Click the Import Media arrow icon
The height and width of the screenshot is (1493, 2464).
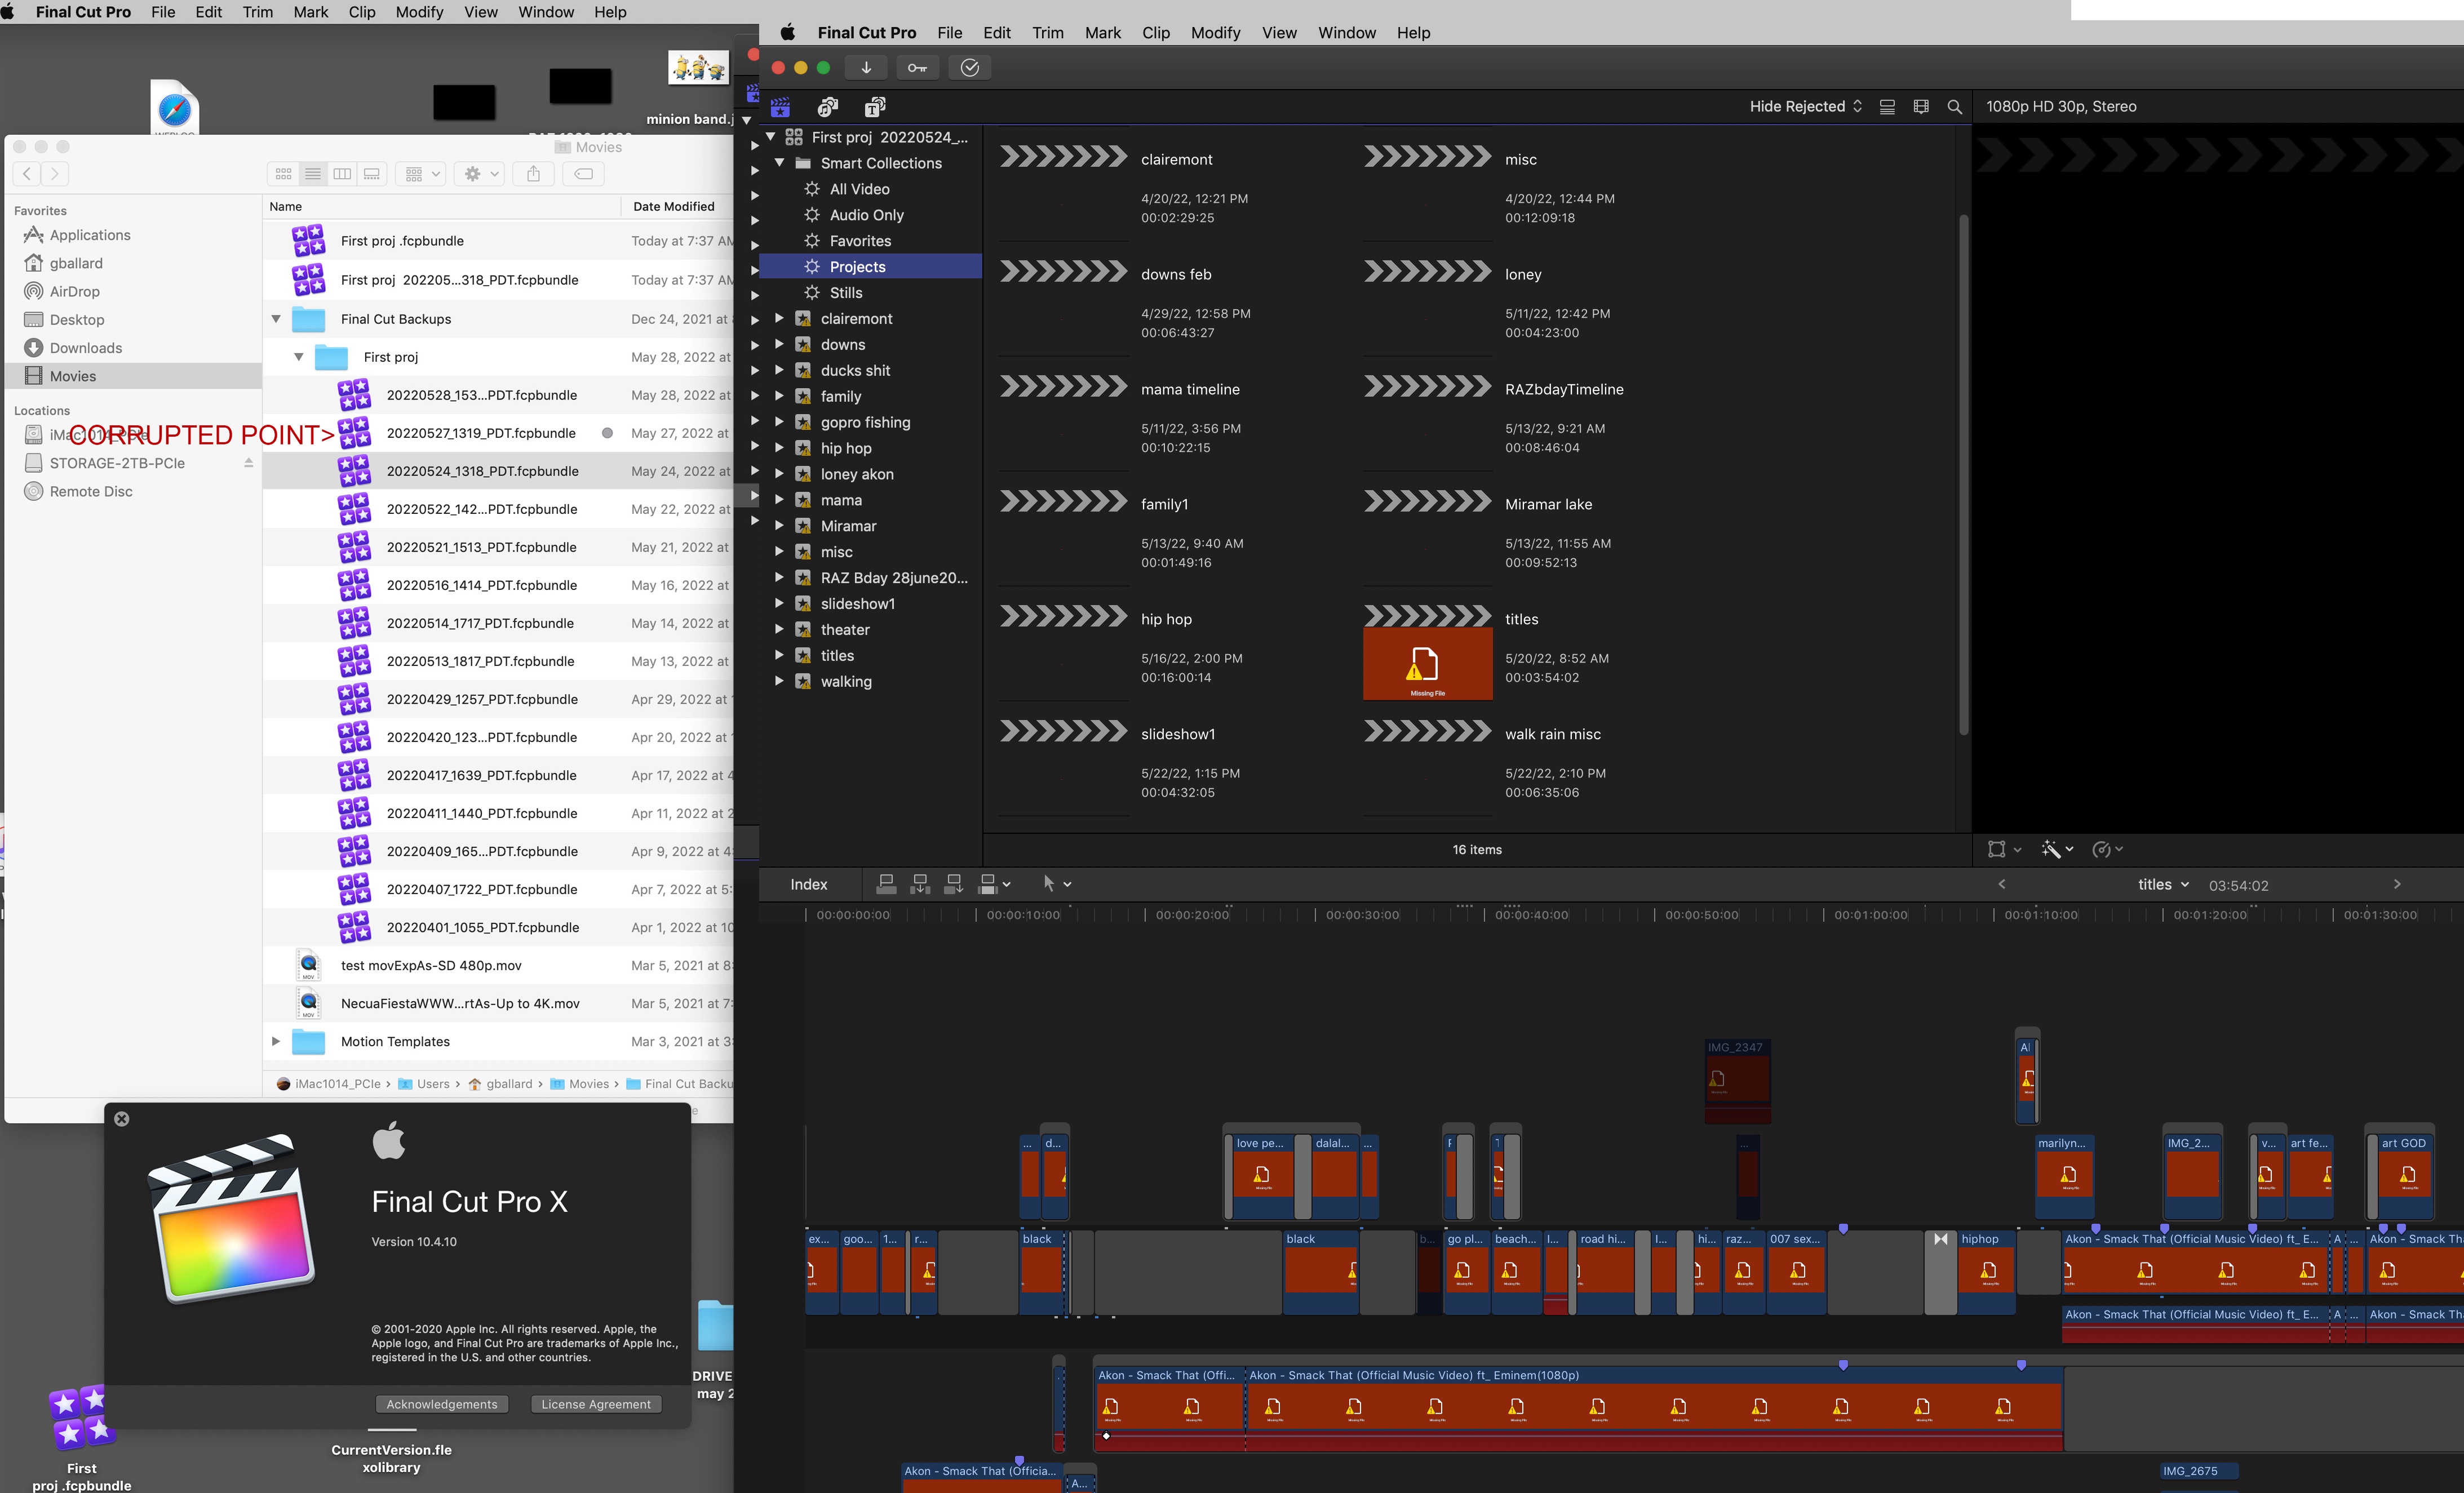tap(866, 68)
